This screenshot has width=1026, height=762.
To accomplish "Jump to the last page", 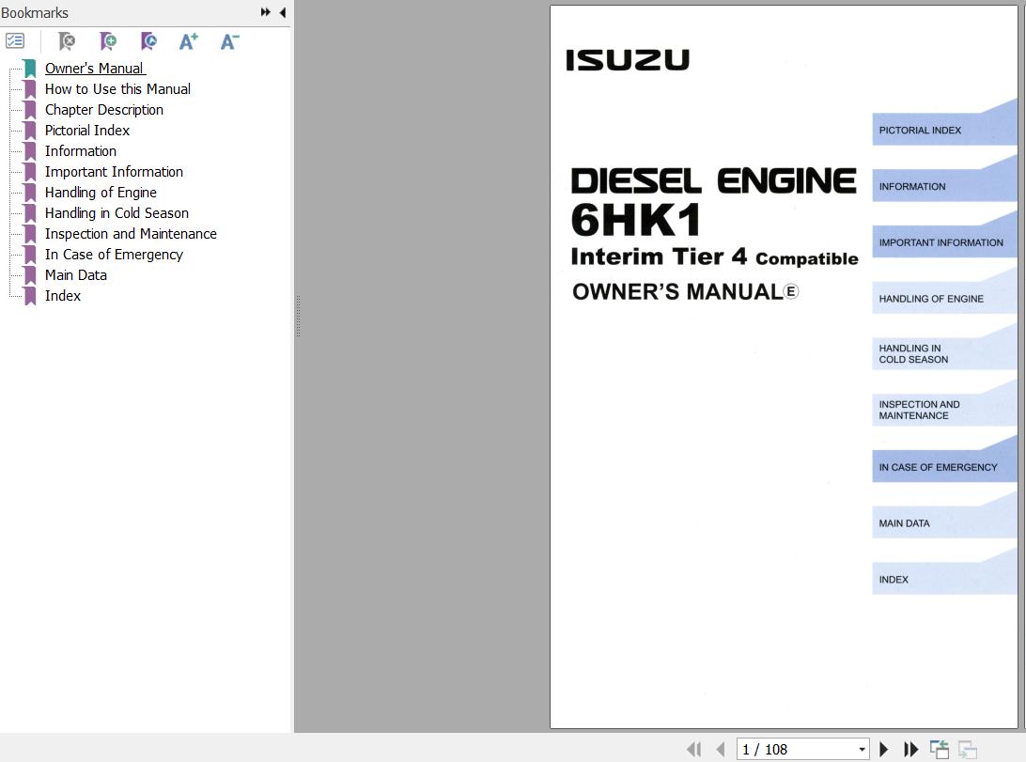I will tap(910, 749).
